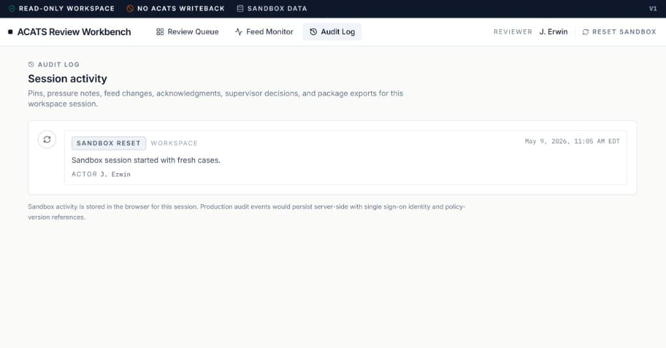Click the NO ACATS WRITEBACK status label
Viewport: 666px width, 348px height.
click(x=181, y=8)
